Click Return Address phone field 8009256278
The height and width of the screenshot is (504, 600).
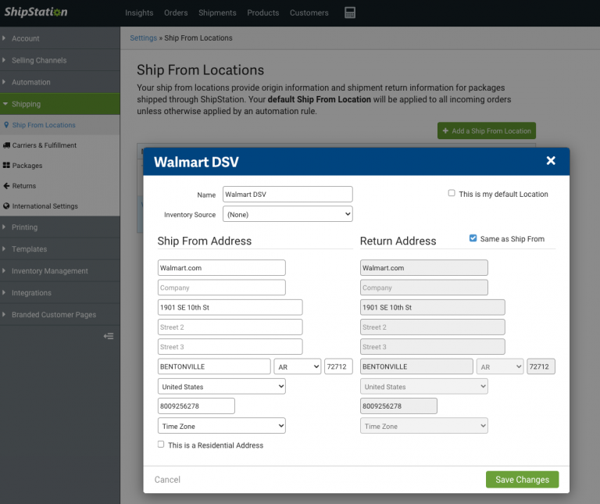tap(398, 406)
